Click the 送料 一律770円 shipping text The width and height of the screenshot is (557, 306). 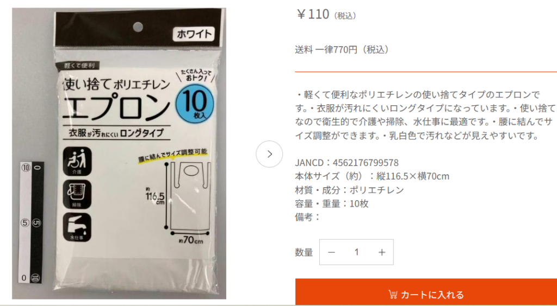coord(342,49)
